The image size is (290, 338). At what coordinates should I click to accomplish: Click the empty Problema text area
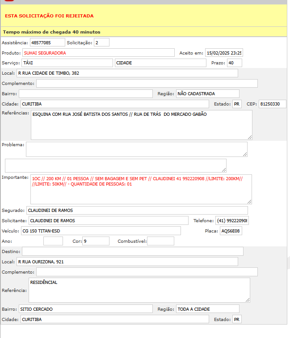[136, 149]
